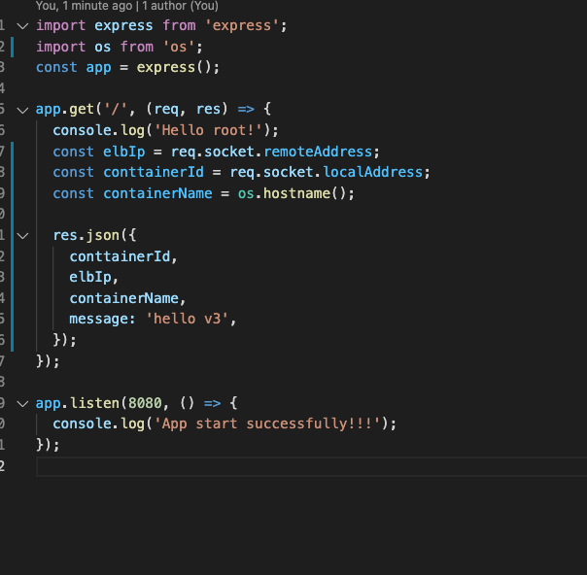Collapse the fold chevron beside the import express line

click(22, 26)
